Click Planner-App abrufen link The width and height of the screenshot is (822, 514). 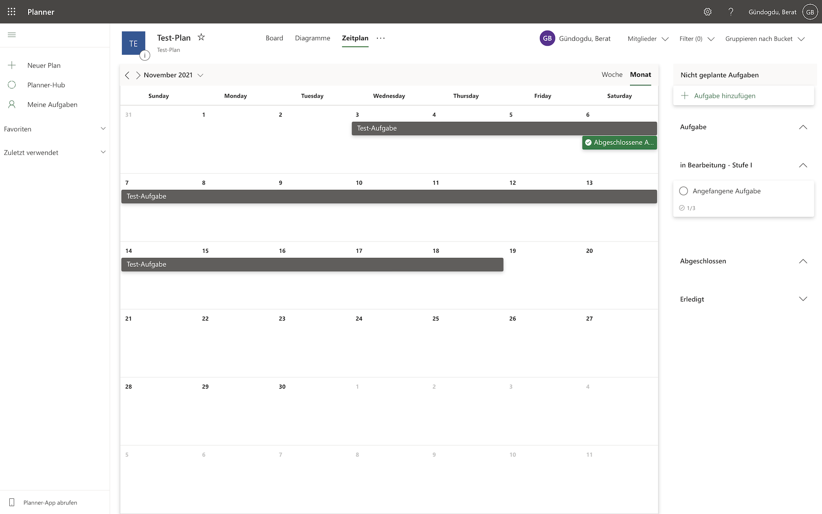50,502
